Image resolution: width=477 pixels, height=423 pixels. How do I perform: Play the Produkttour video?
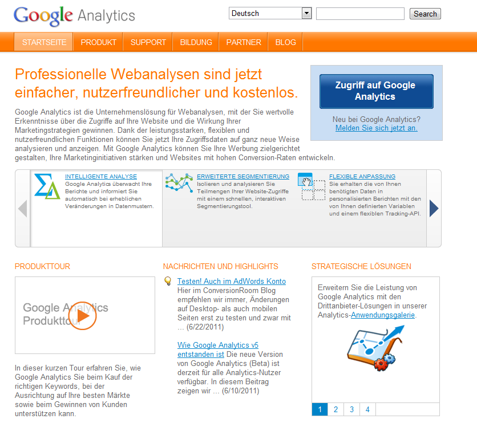pyautogui.click(x=82, y=316)
